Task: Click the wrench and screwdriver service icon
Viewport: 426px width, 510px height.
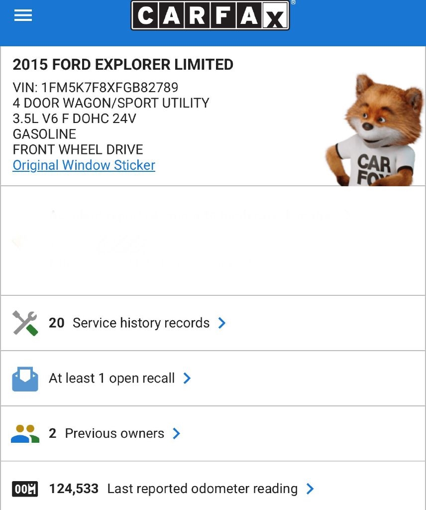Action: point(25,323)
